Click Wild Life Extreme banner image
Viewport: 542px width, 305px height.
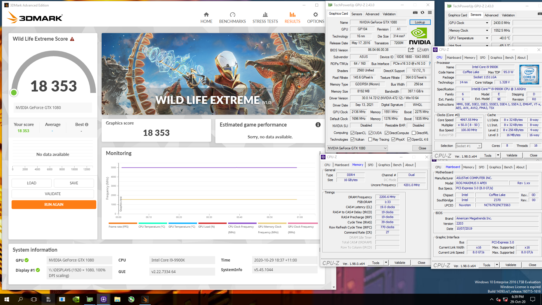pos(213,74)
